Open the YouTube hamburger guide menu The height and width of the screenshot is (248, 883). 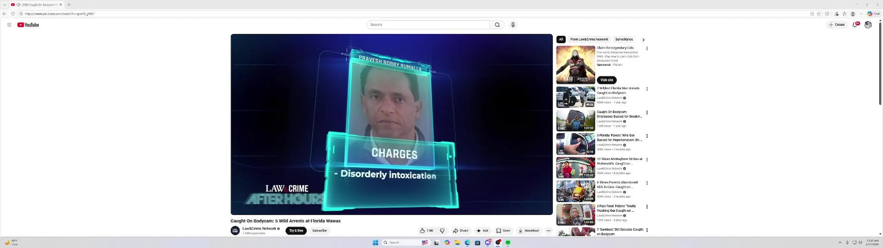pyautogui.click(x=9, y=25)
